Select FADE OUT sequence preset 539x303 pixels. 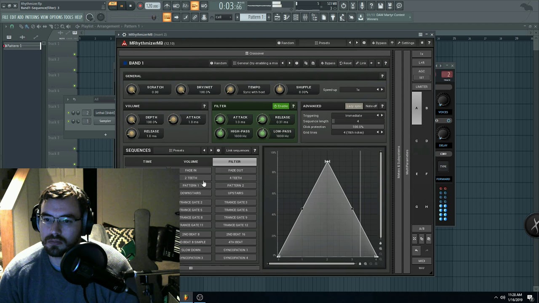[x=235, y=170]
